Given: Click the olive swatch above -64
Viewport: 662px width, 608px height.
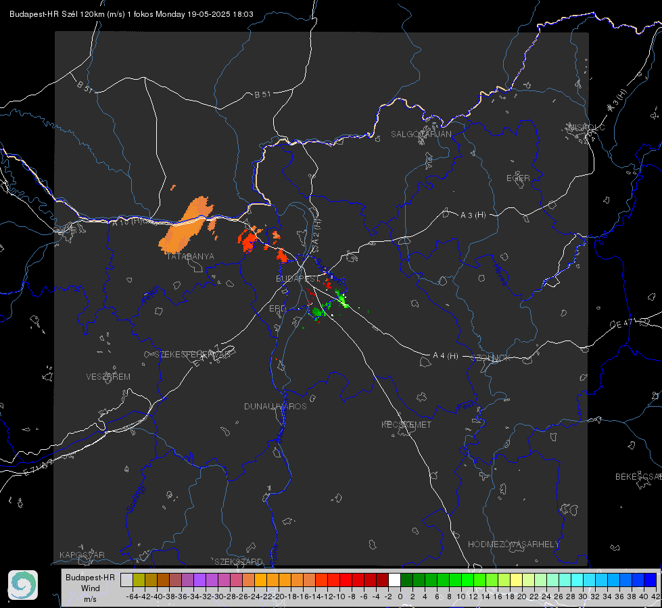Looking at the screenshot, I should click(139, 580).
